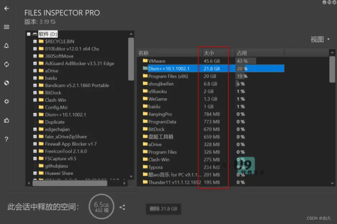
Task: Click the 删除 21.8 GB button
Action: [163, 209]
